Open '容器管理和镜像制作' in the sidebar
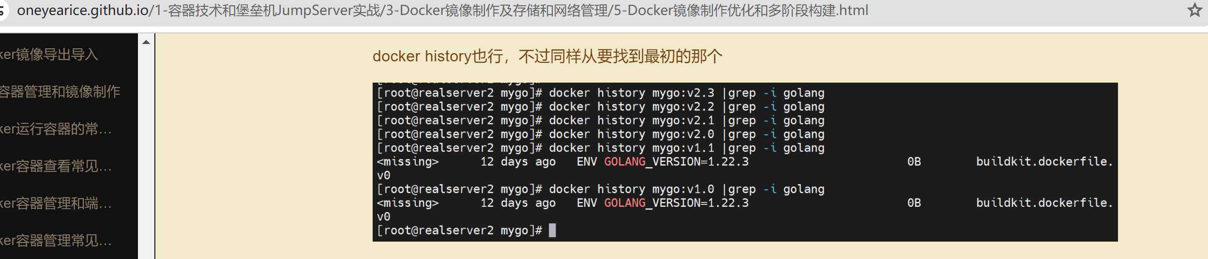This screenshot has width=1208, height=259. [x=60, y=92]
